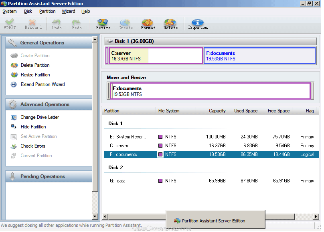The image size is (324, 232).
Task: Click the Create Partition sidebar icon
Action: (x=14, y=56)
